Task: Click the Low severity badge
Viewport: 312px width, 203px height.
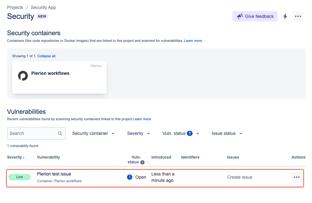Action: [19, 177]
